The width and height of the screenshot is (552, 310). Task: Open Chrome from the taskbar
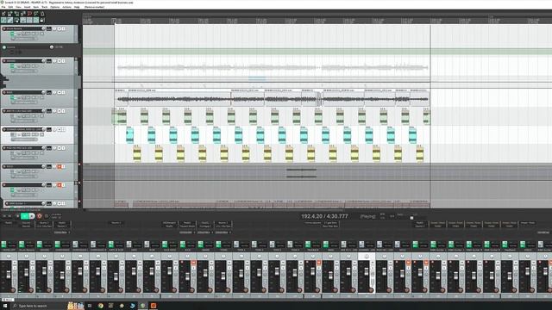click(101, 306)
